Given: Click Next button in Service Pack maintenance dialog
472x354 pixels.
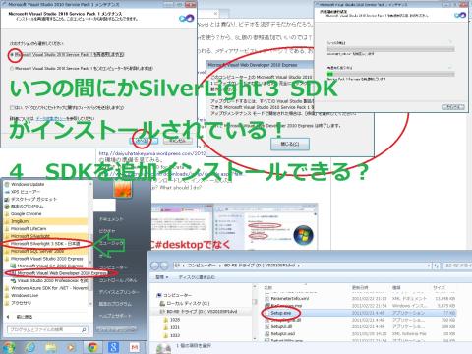Looking at the screenshot, I should click(144, 141).
